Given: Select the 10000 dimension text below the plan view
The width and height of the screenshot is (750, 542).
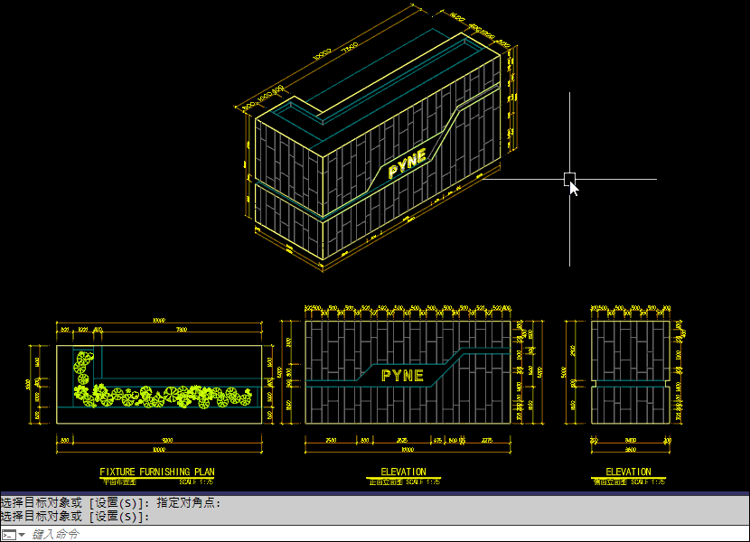Looking at the screenshot, I should (x=159, y=449).
